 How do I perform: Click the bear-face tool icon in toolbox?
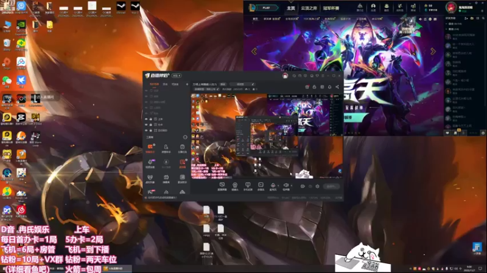pos(150,178)
